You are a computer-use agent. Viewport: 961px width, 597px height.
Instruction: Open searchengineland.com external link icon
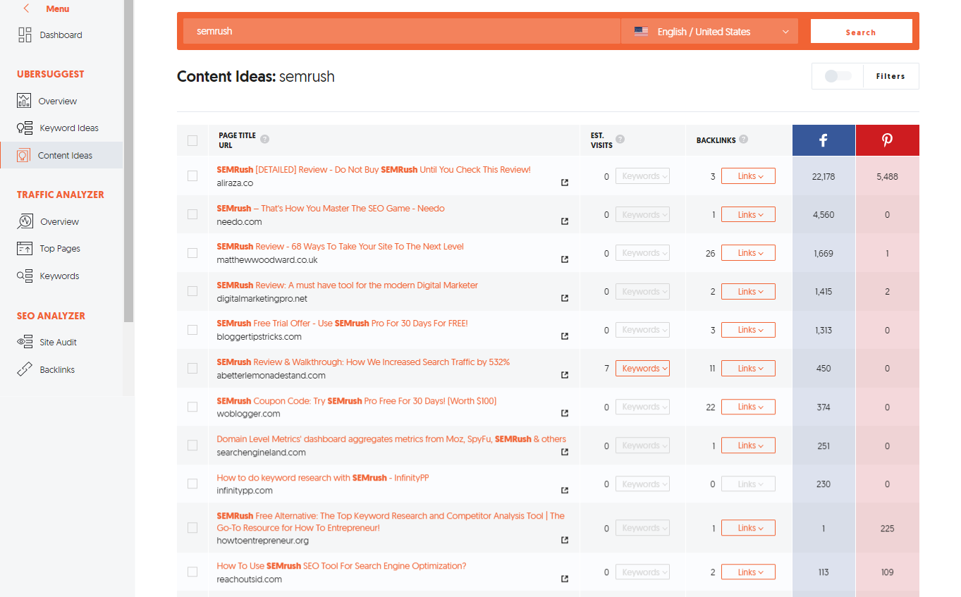565,452
